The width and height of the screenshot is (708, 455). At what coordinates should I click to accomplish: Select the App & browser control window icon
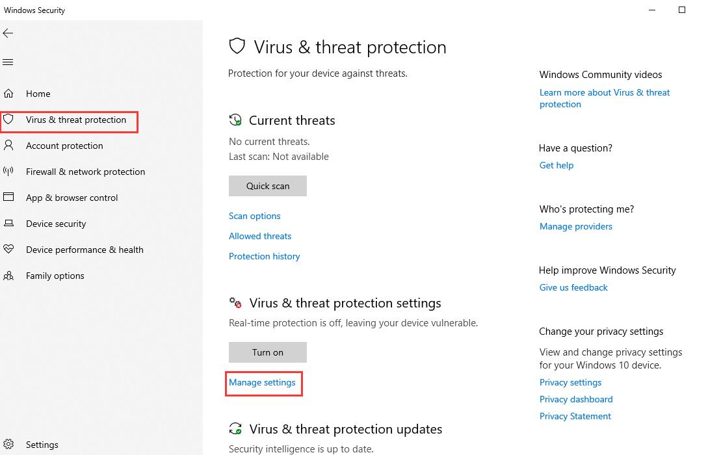8,197
